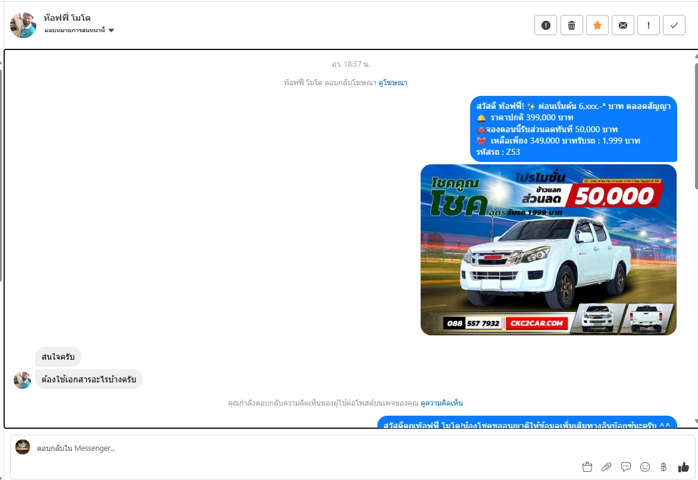Attach a file with paperclip icon

606,467
